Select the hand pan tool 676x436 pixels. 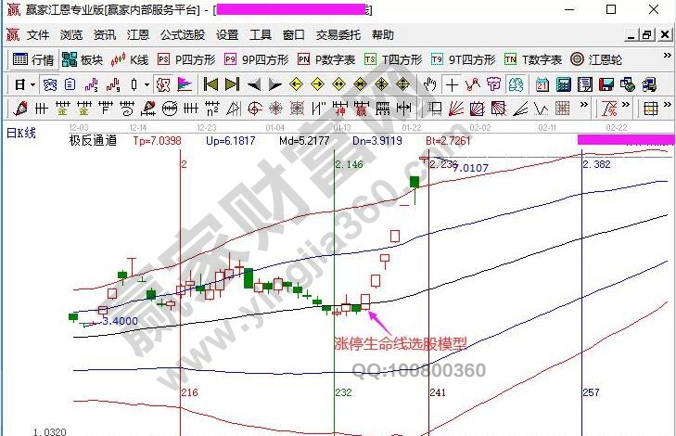[x=430, y=84]
